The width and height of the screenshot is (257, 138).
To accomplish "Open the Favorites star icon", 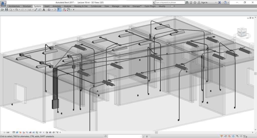I will [195, 3].
